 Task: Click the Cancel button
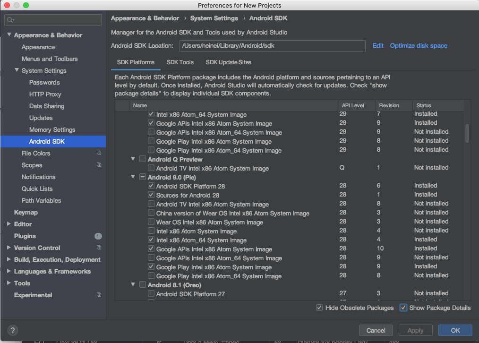(x=376, y=330)
